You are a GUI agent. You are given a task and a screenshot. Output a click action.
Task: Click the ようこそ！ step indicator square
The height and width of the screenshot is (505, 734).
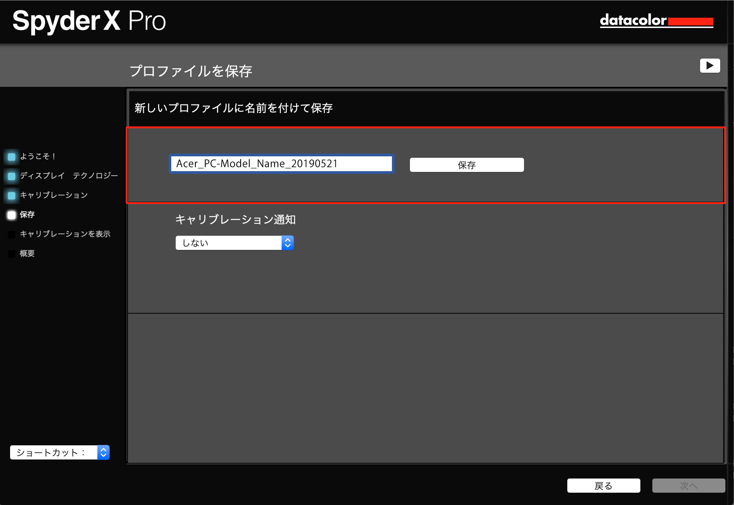click(12, 157)
